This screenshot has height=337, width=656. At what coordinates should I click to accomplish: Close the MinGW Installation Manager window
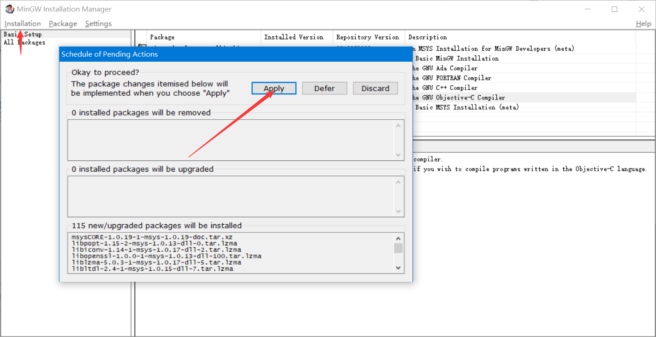pos(642,9)
